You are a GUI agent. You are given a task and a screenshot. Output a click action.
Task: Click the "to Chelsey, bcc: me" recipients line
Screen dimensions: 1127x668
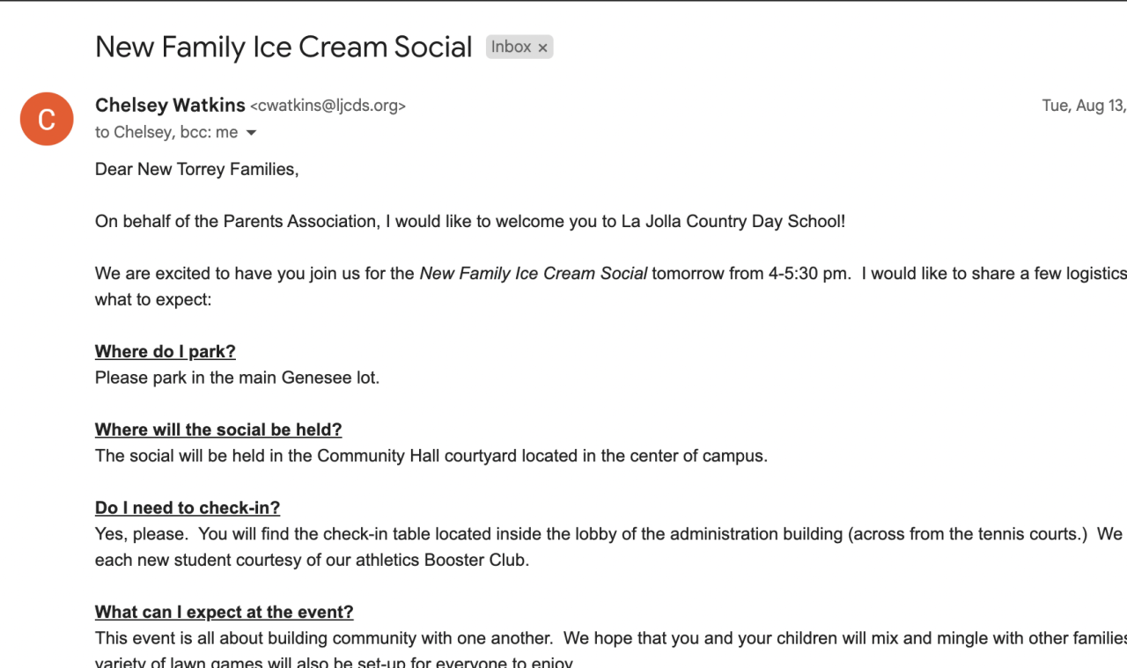pyautogui.click(x=166, y=133)
